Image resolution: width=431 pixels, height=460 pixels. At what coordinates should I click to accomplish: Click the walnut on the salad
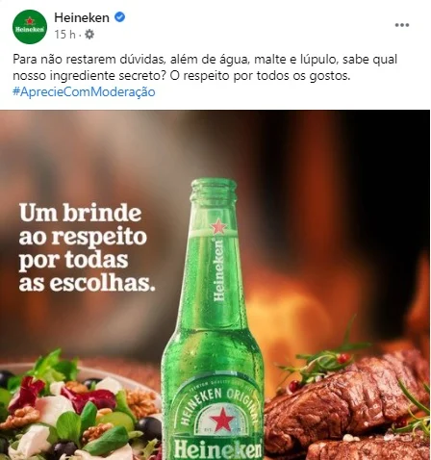[141, 403]
